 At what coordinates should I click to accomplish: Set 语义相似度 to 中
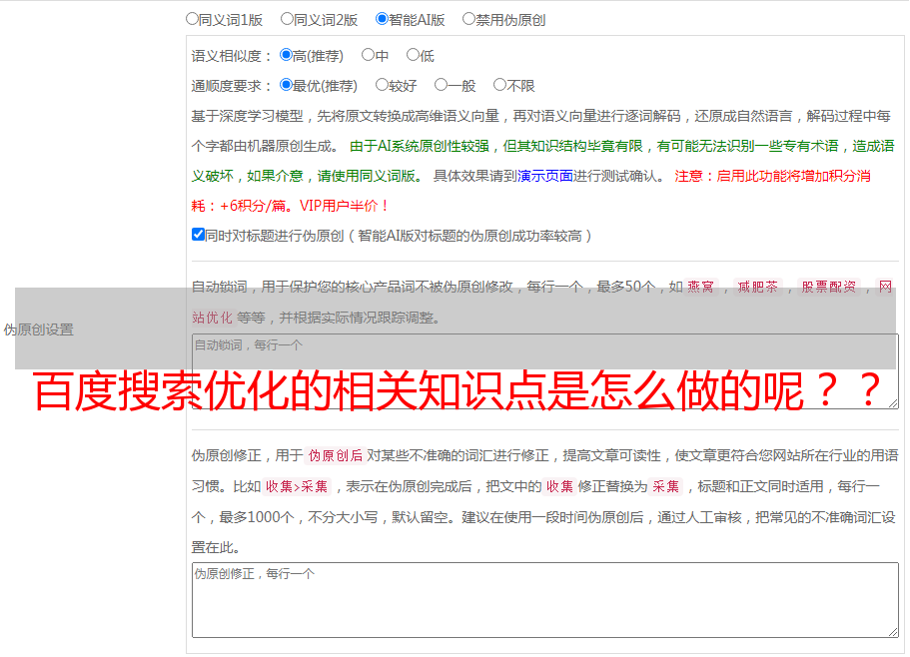[x=368, y=55]
